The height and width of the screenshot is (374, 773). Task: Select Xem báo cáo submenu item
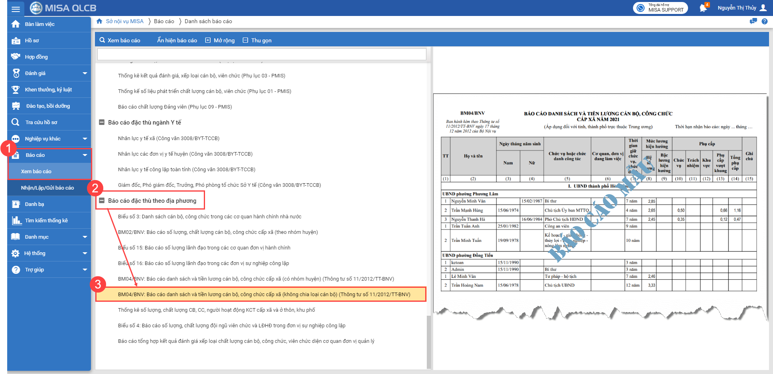tap(36, 172)
